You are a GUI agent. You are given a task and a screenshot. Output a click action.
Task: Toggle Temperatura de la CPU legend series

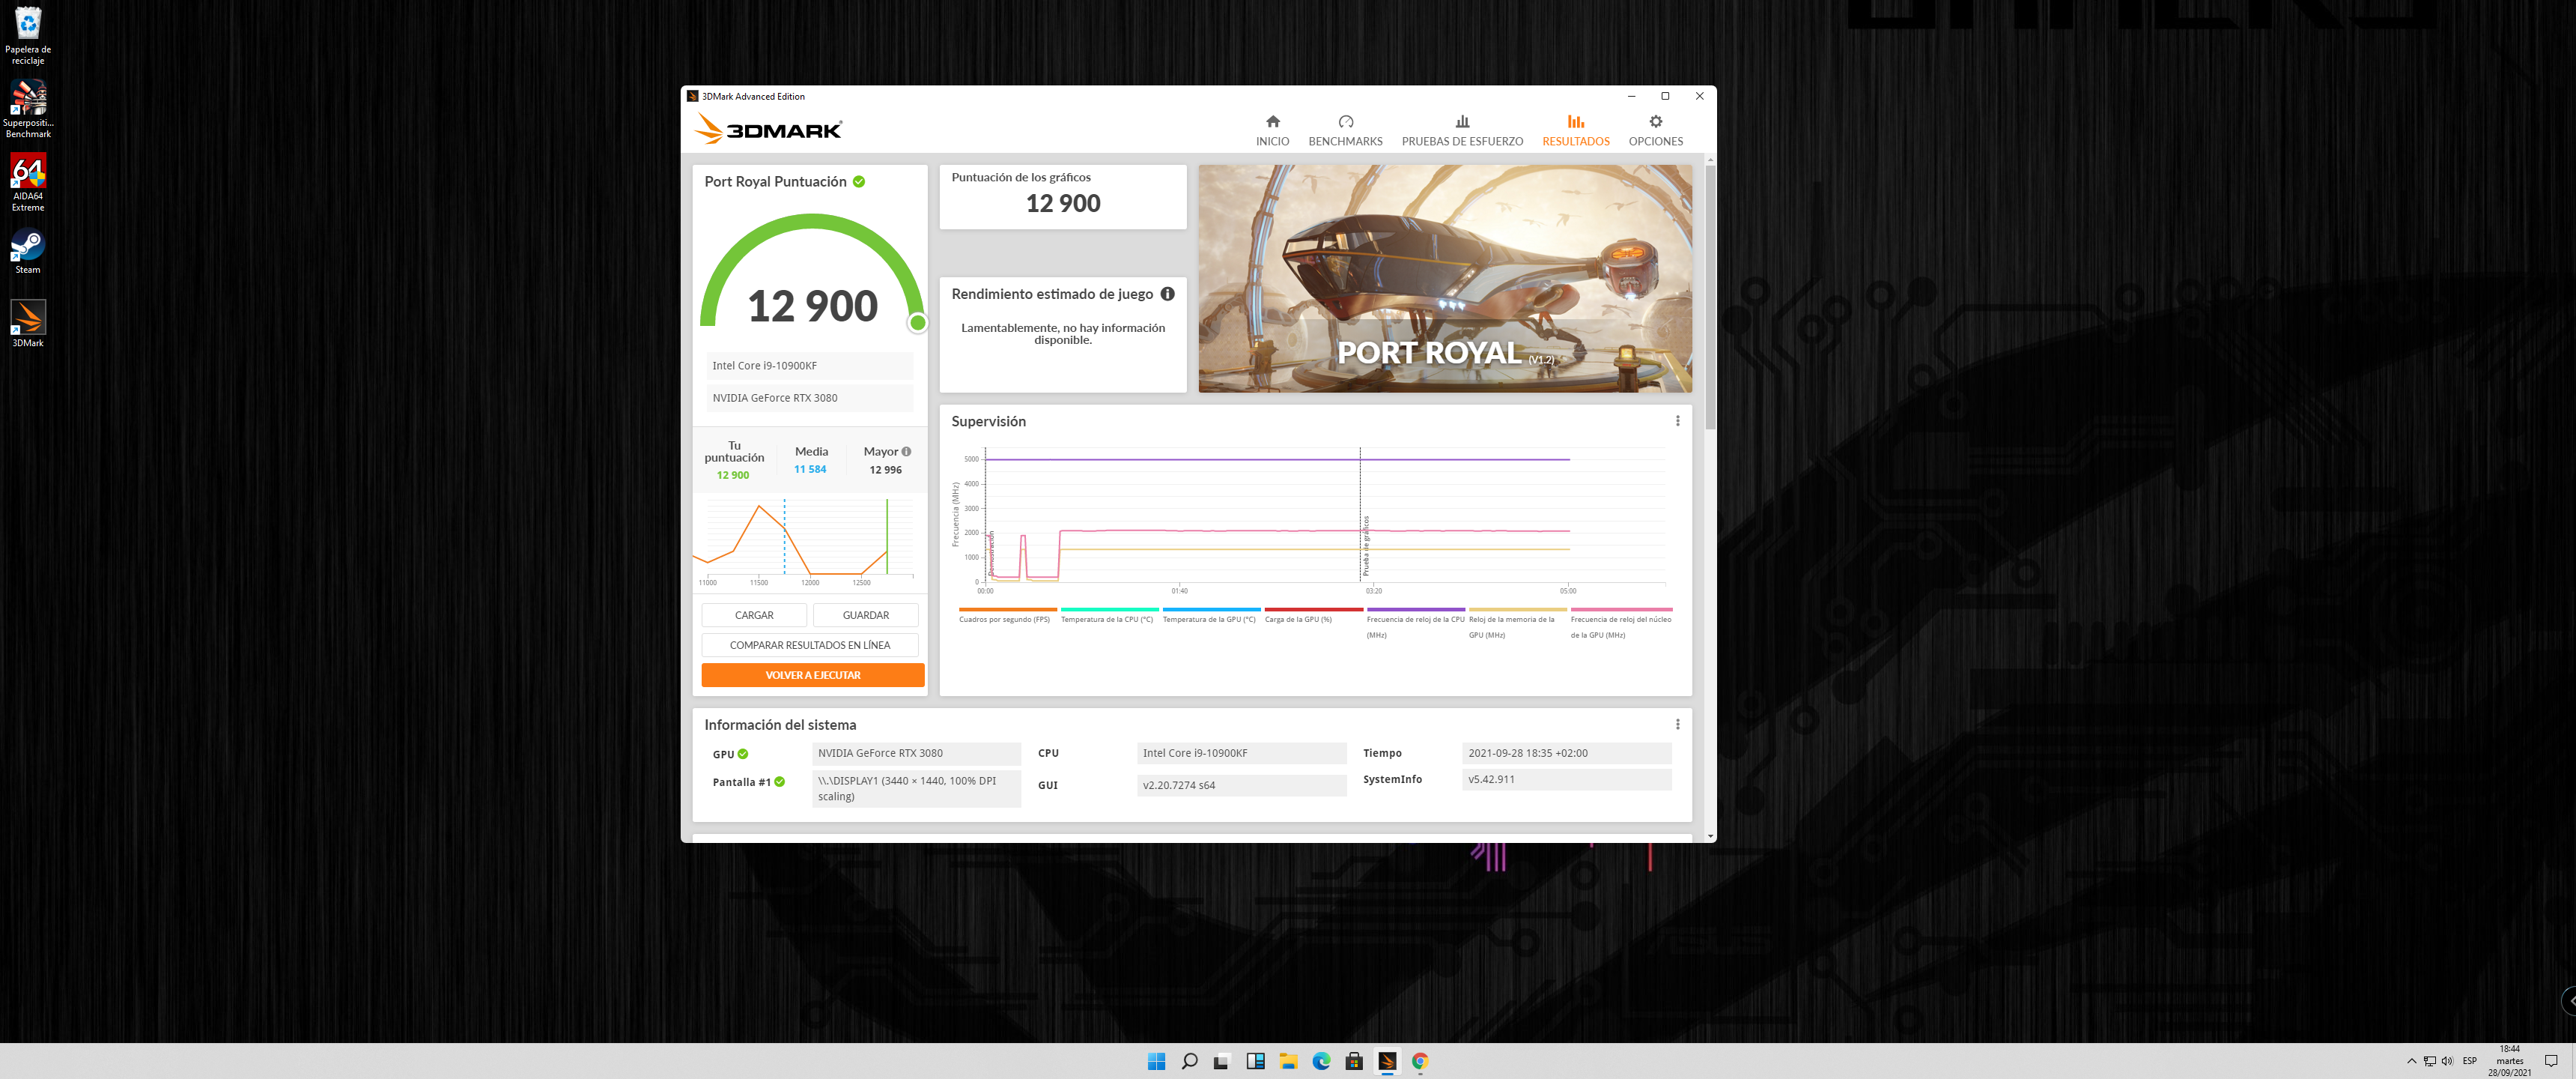pos(1108,616)
